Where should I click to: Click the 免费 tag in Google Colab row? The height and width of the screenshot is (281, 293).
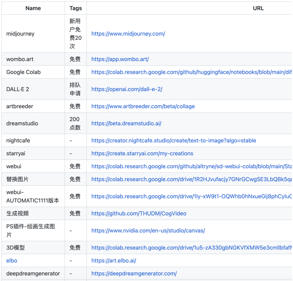pyautogui.click(x=75, y=72)
